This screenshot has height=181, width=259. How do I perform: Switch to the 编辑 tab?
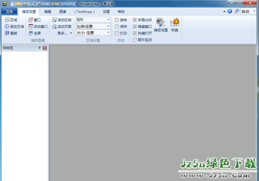[x=48, y=12]
